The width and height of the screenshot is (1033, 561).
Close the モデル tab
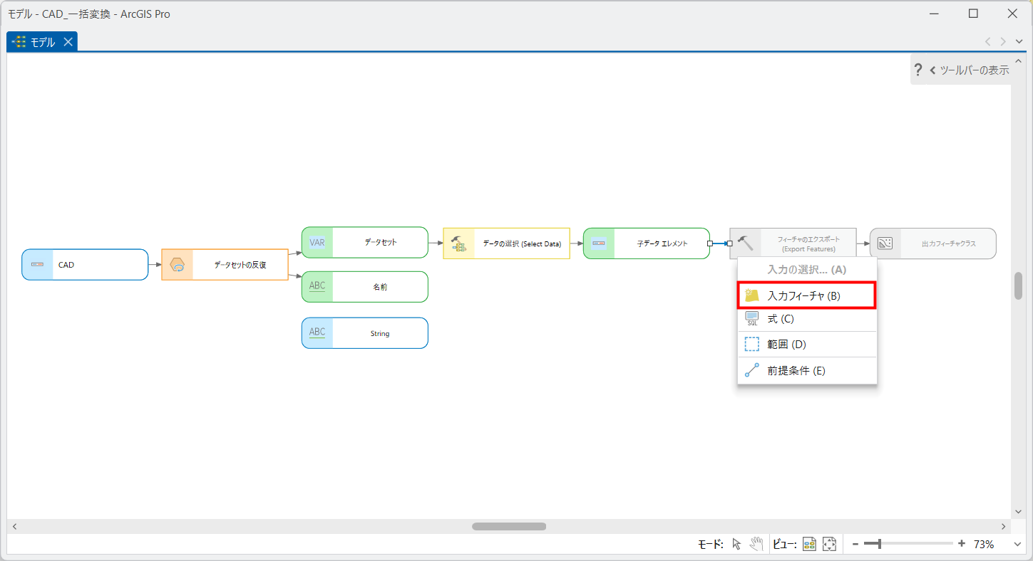tap(68, 42)
